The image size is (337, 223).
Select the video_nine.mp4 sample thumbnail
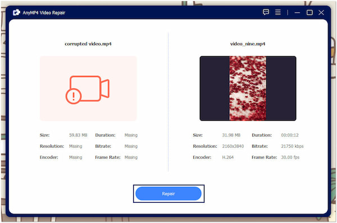click(248, 88)
